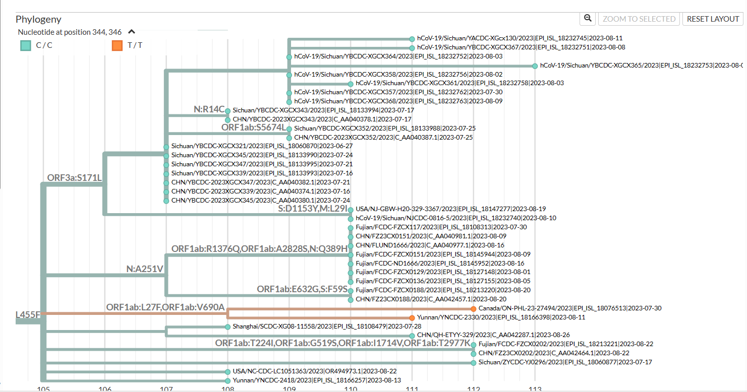The height and width of the screenshot is (392, 747).
Task: Select the hCoV-19/Sichuan/YACDC-XGcx130/2023 tip node
Action: (x=412, y=37)
